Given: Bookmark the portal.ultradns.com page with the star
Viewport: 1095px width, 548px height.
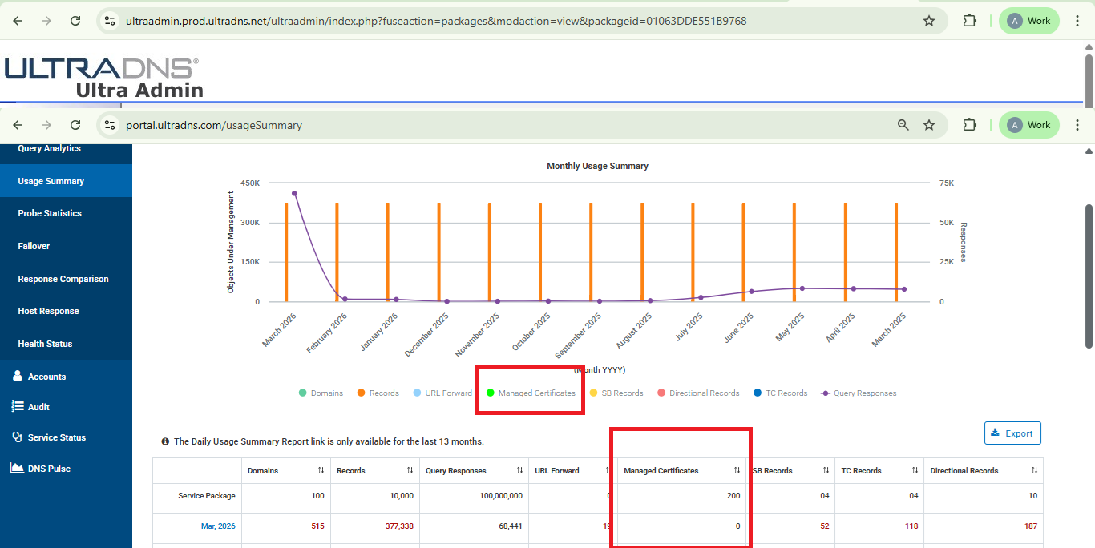Looking at the screenshot, I should 929,125.
